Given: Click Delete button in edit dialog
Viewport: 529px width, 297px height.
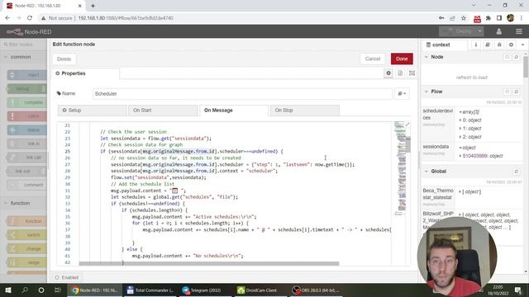Looking at the screenshot, I should point(64,59).
